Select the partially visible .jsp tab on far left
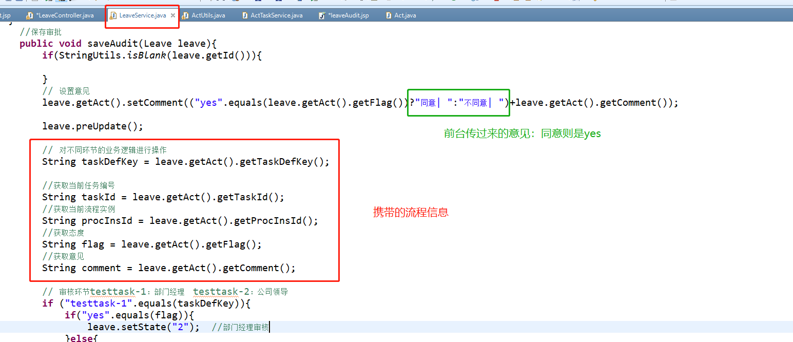The height and width of the screenshot is (342, 793). (x=5, y=15)
